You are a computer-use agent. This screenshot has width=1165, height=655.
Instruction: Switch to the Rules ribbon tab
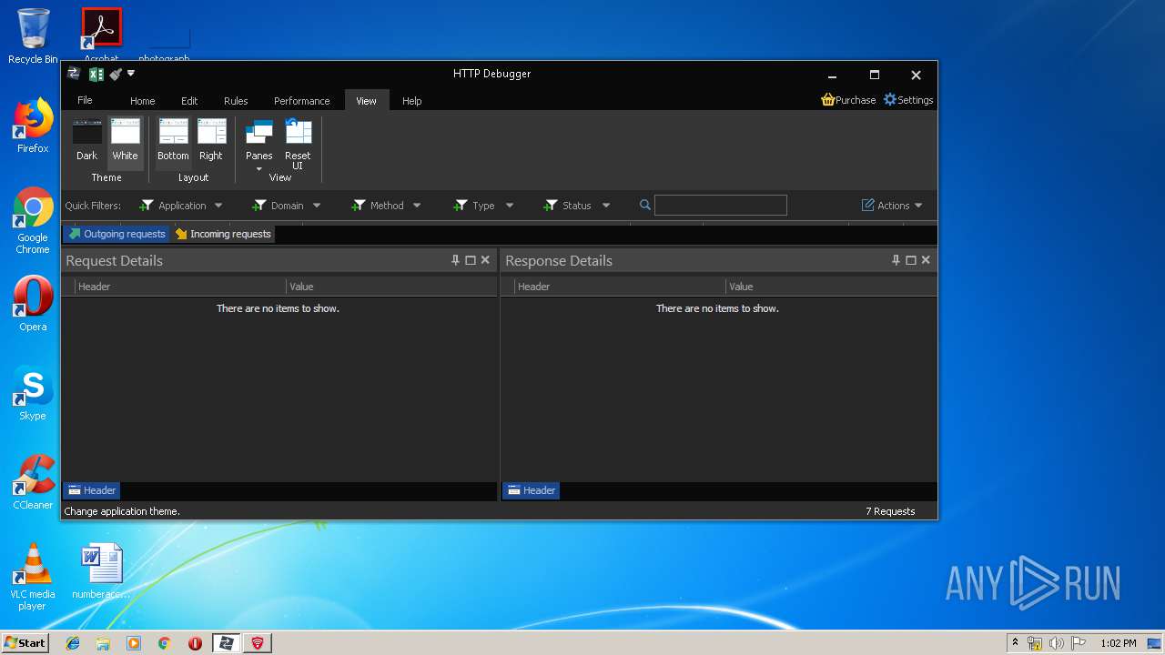pyautogui.click(x=236, y=101)
